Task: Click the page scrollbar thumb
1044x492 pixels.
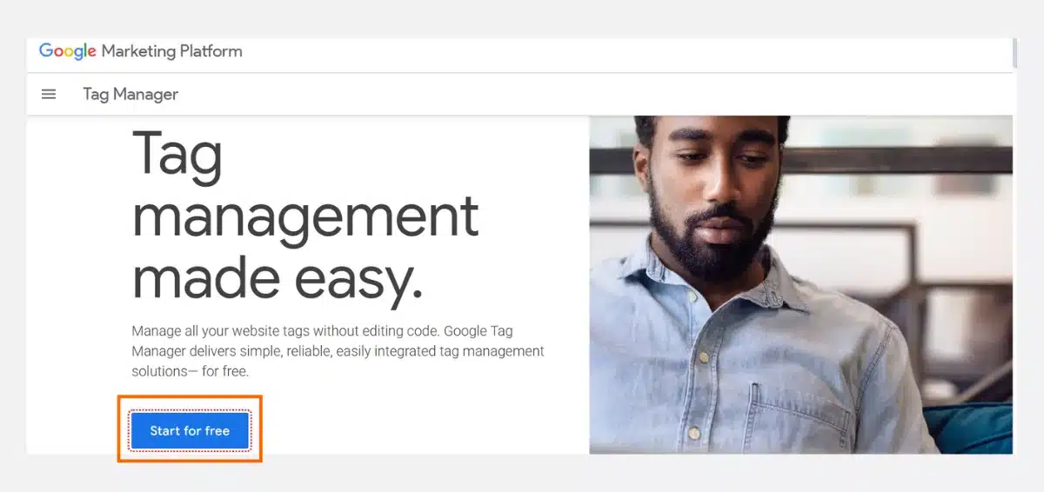Action: tap(1014, 52)
